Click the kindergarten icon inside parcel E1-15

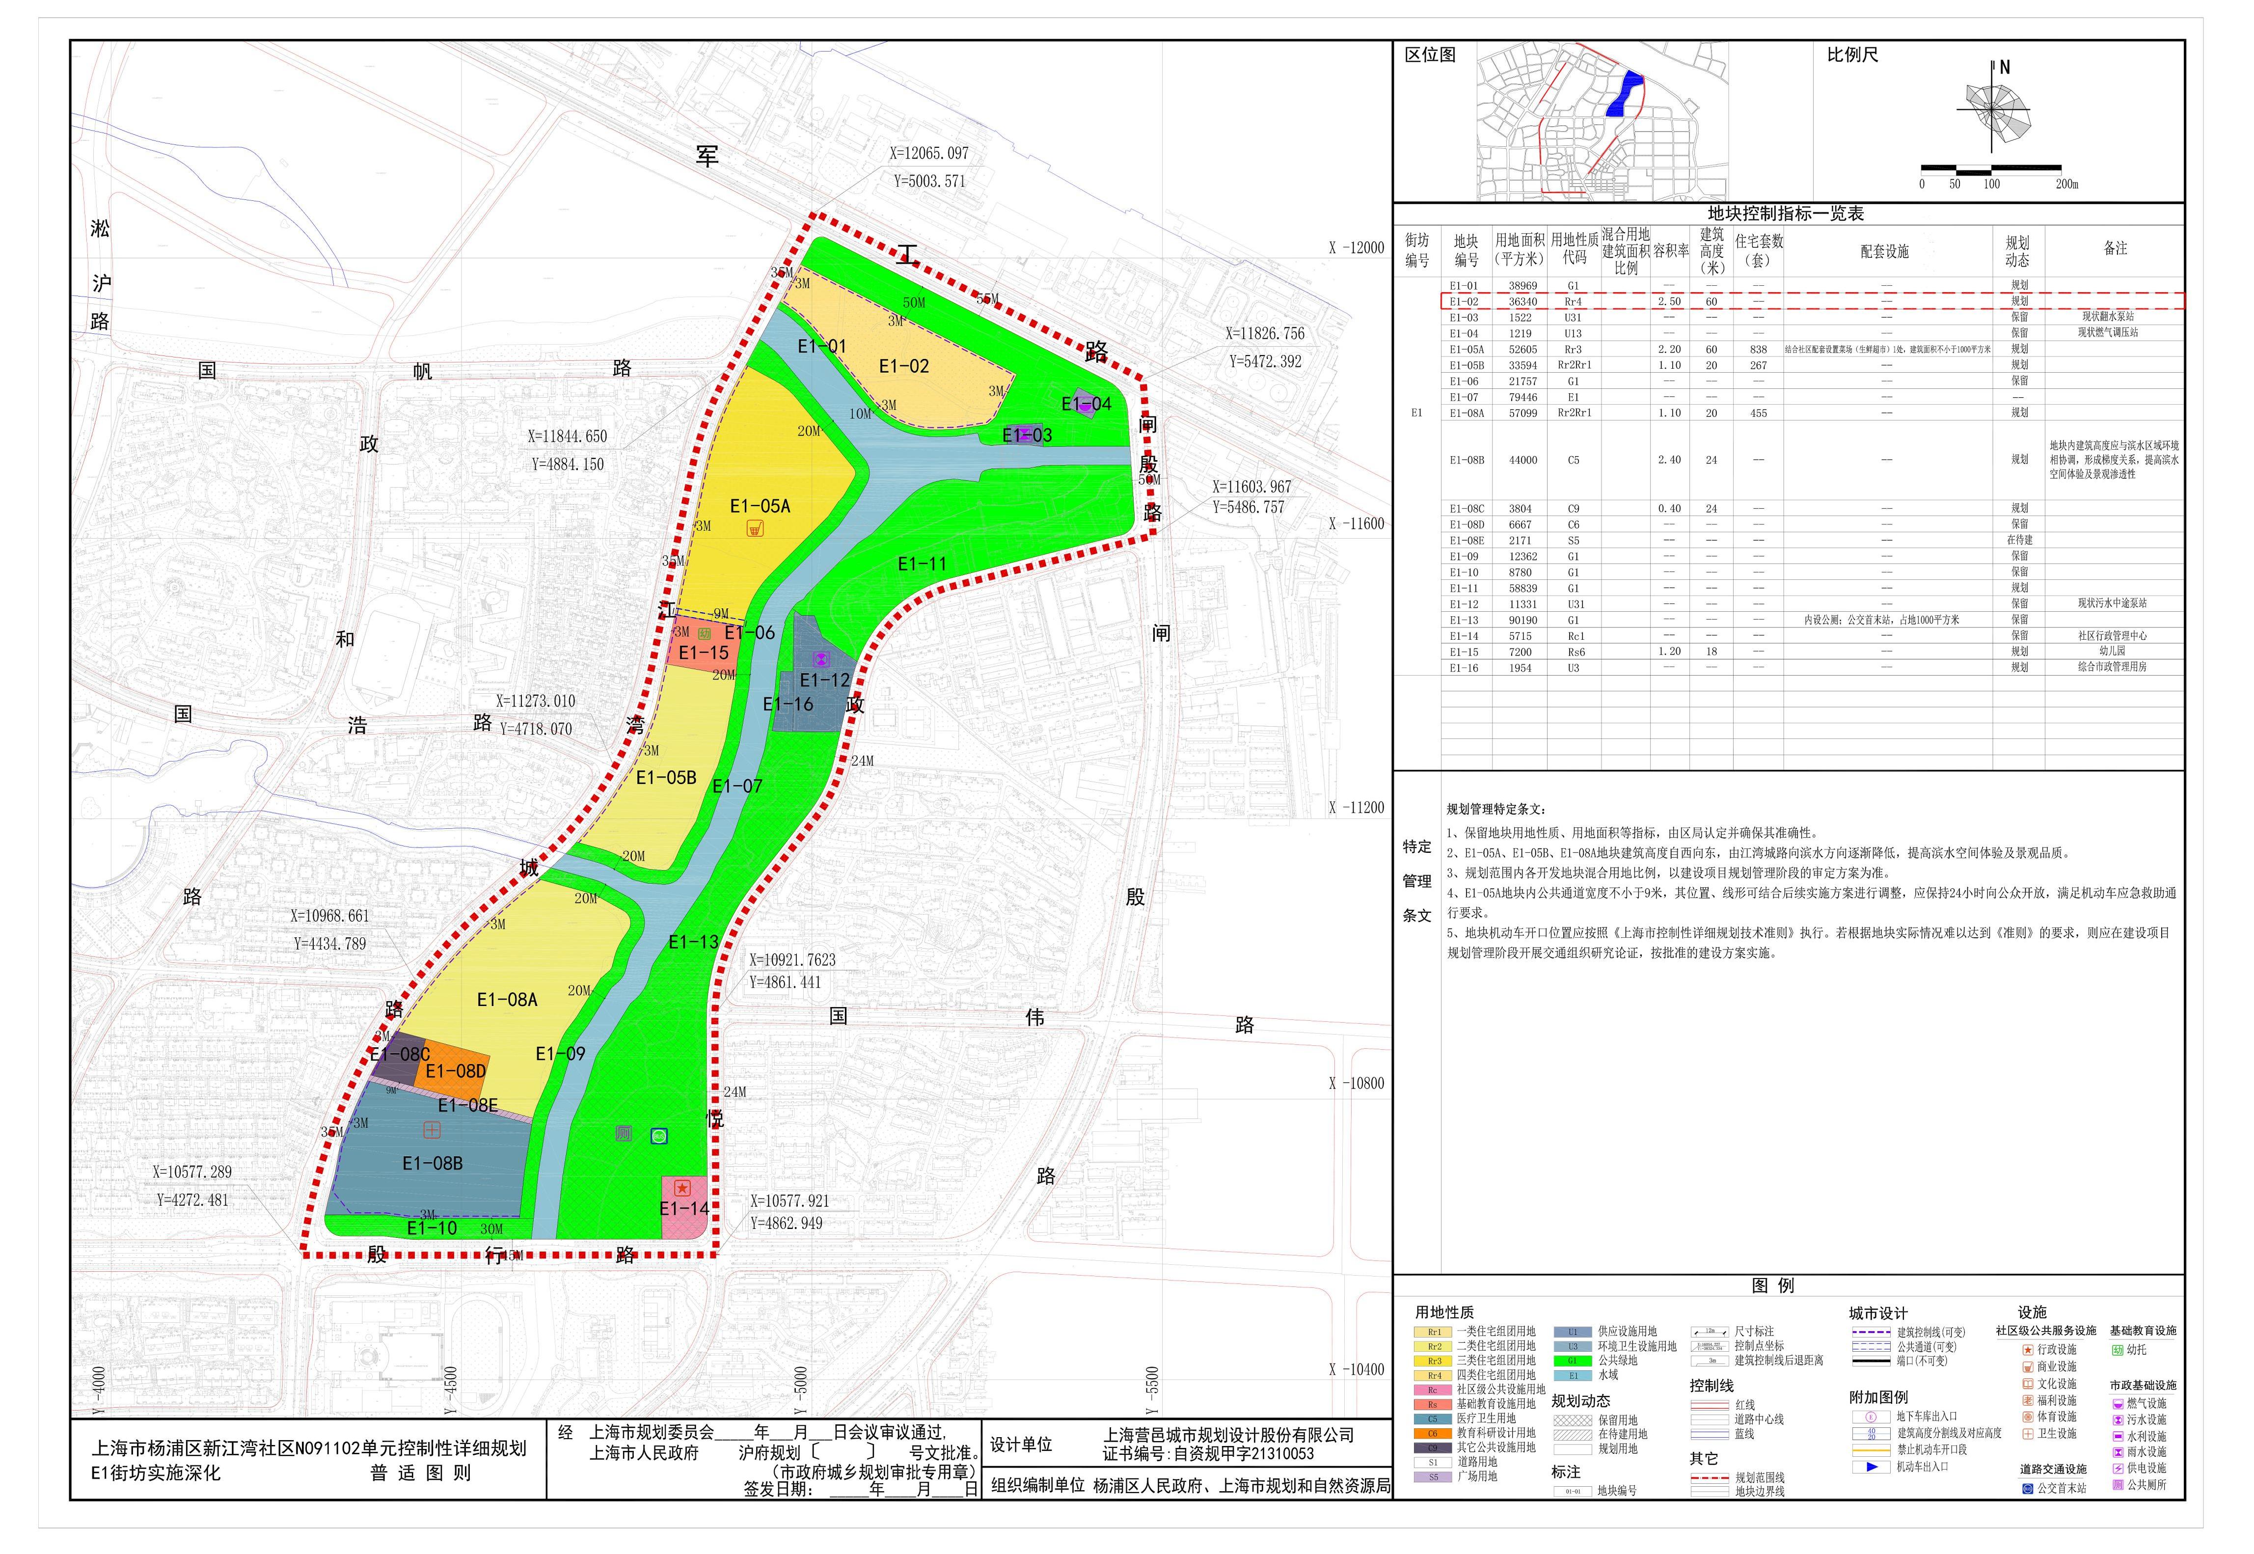(x=704, y=633)
